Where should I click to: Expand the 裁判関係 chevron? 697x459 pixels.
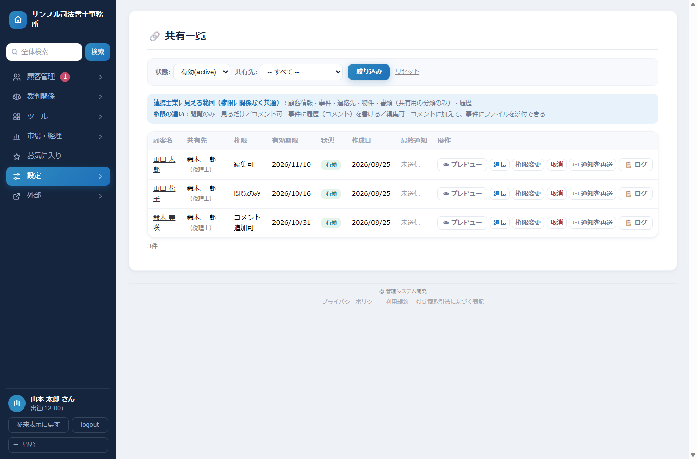pyautogui.click(x=101, y=97)
